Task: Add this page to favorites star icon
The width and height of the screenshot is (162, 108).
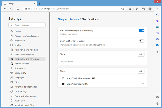Action: pyautogui.click(x=123, y=9)
